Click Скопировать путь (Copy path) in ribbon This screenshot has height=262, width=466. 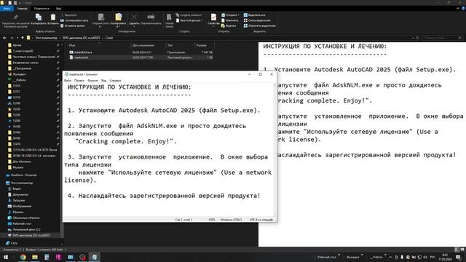74,20
